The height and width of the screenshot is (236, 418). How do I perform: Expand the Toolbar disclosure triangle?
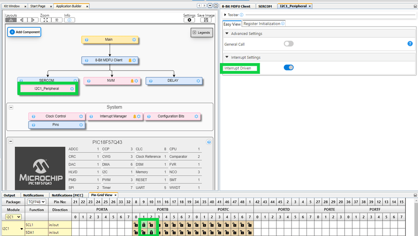(x=225, y=15)
